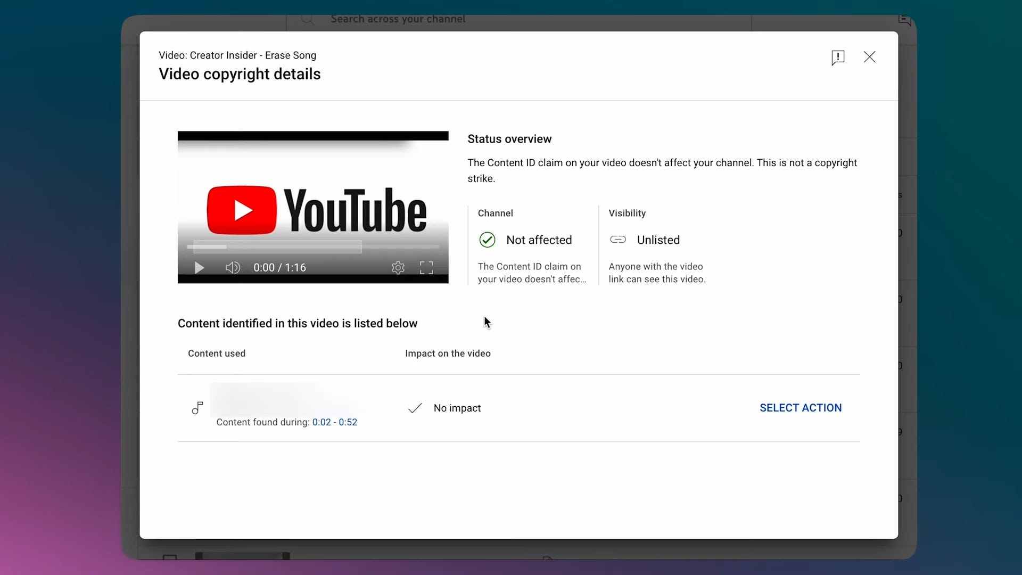
Task: Open video player settings gear
Action: [398, 268]
